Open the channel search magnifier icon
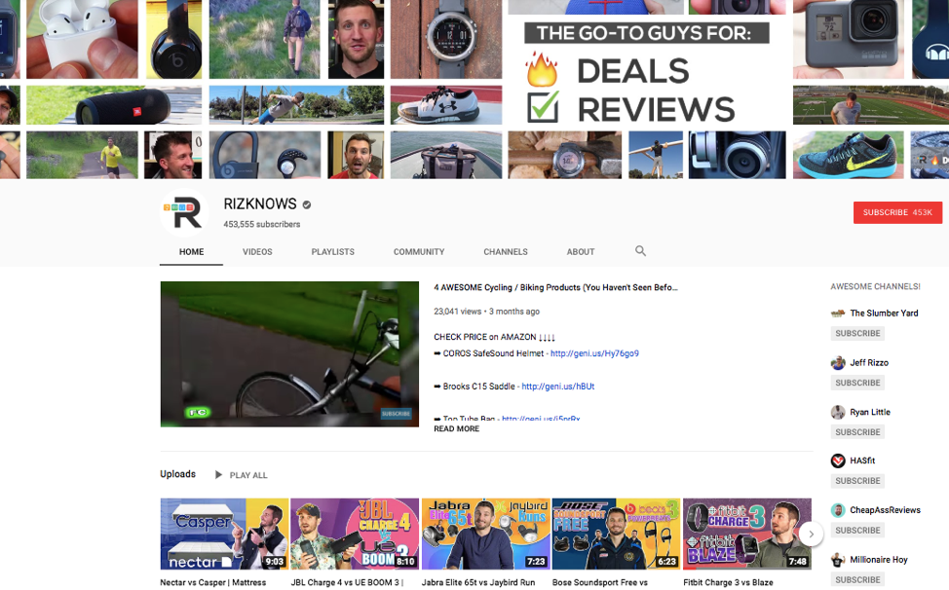 click(640, 251)
